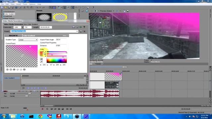This screenshot has width=212, height=119.
Task: Click the Loop playback button
Action: click(47, 109)
